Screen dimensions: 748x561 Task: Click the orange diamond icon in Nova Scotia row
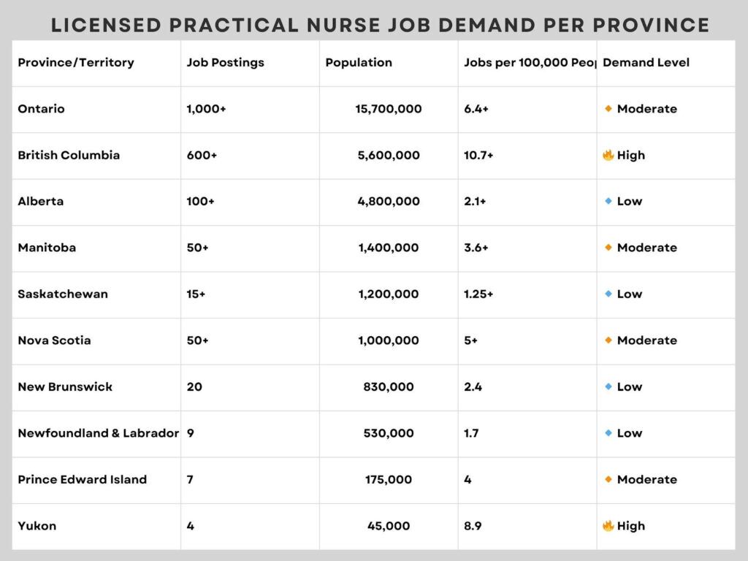click(608, 340)
